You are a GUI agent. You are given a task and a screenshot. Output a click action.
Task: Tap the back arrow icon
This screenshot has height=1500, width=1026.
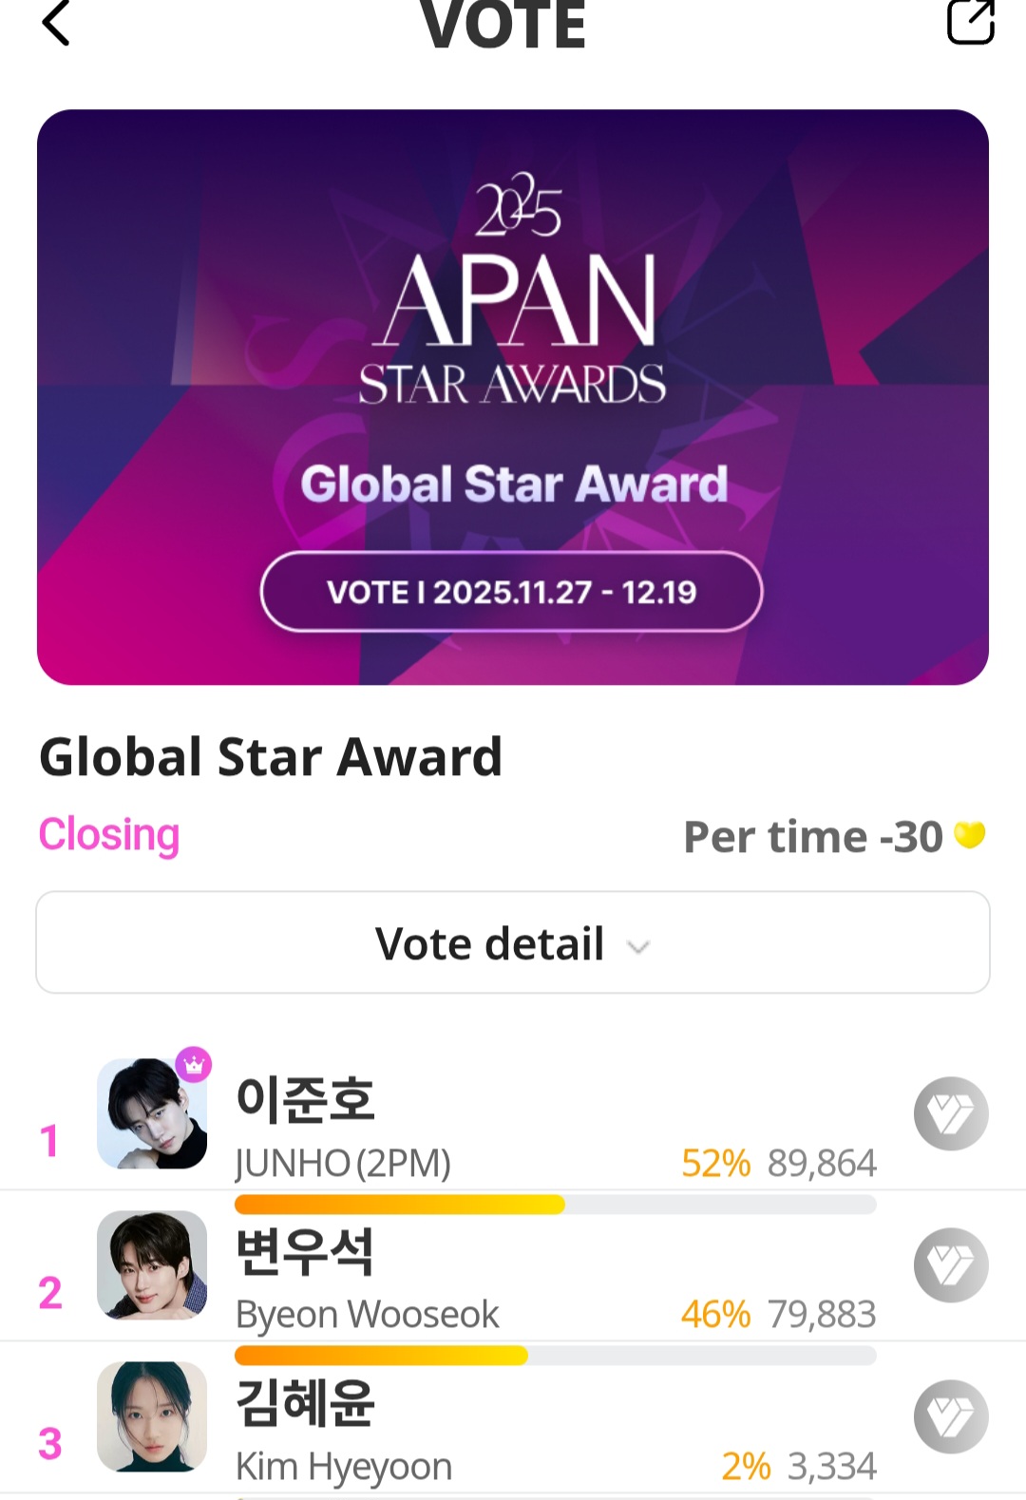point(57,23)
